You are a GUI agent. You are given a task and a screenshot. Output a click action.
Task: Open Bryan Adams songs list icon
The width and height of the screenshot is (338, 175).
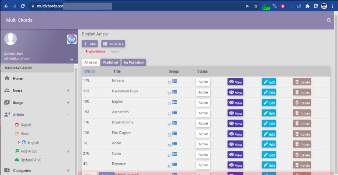pos(175,123)
